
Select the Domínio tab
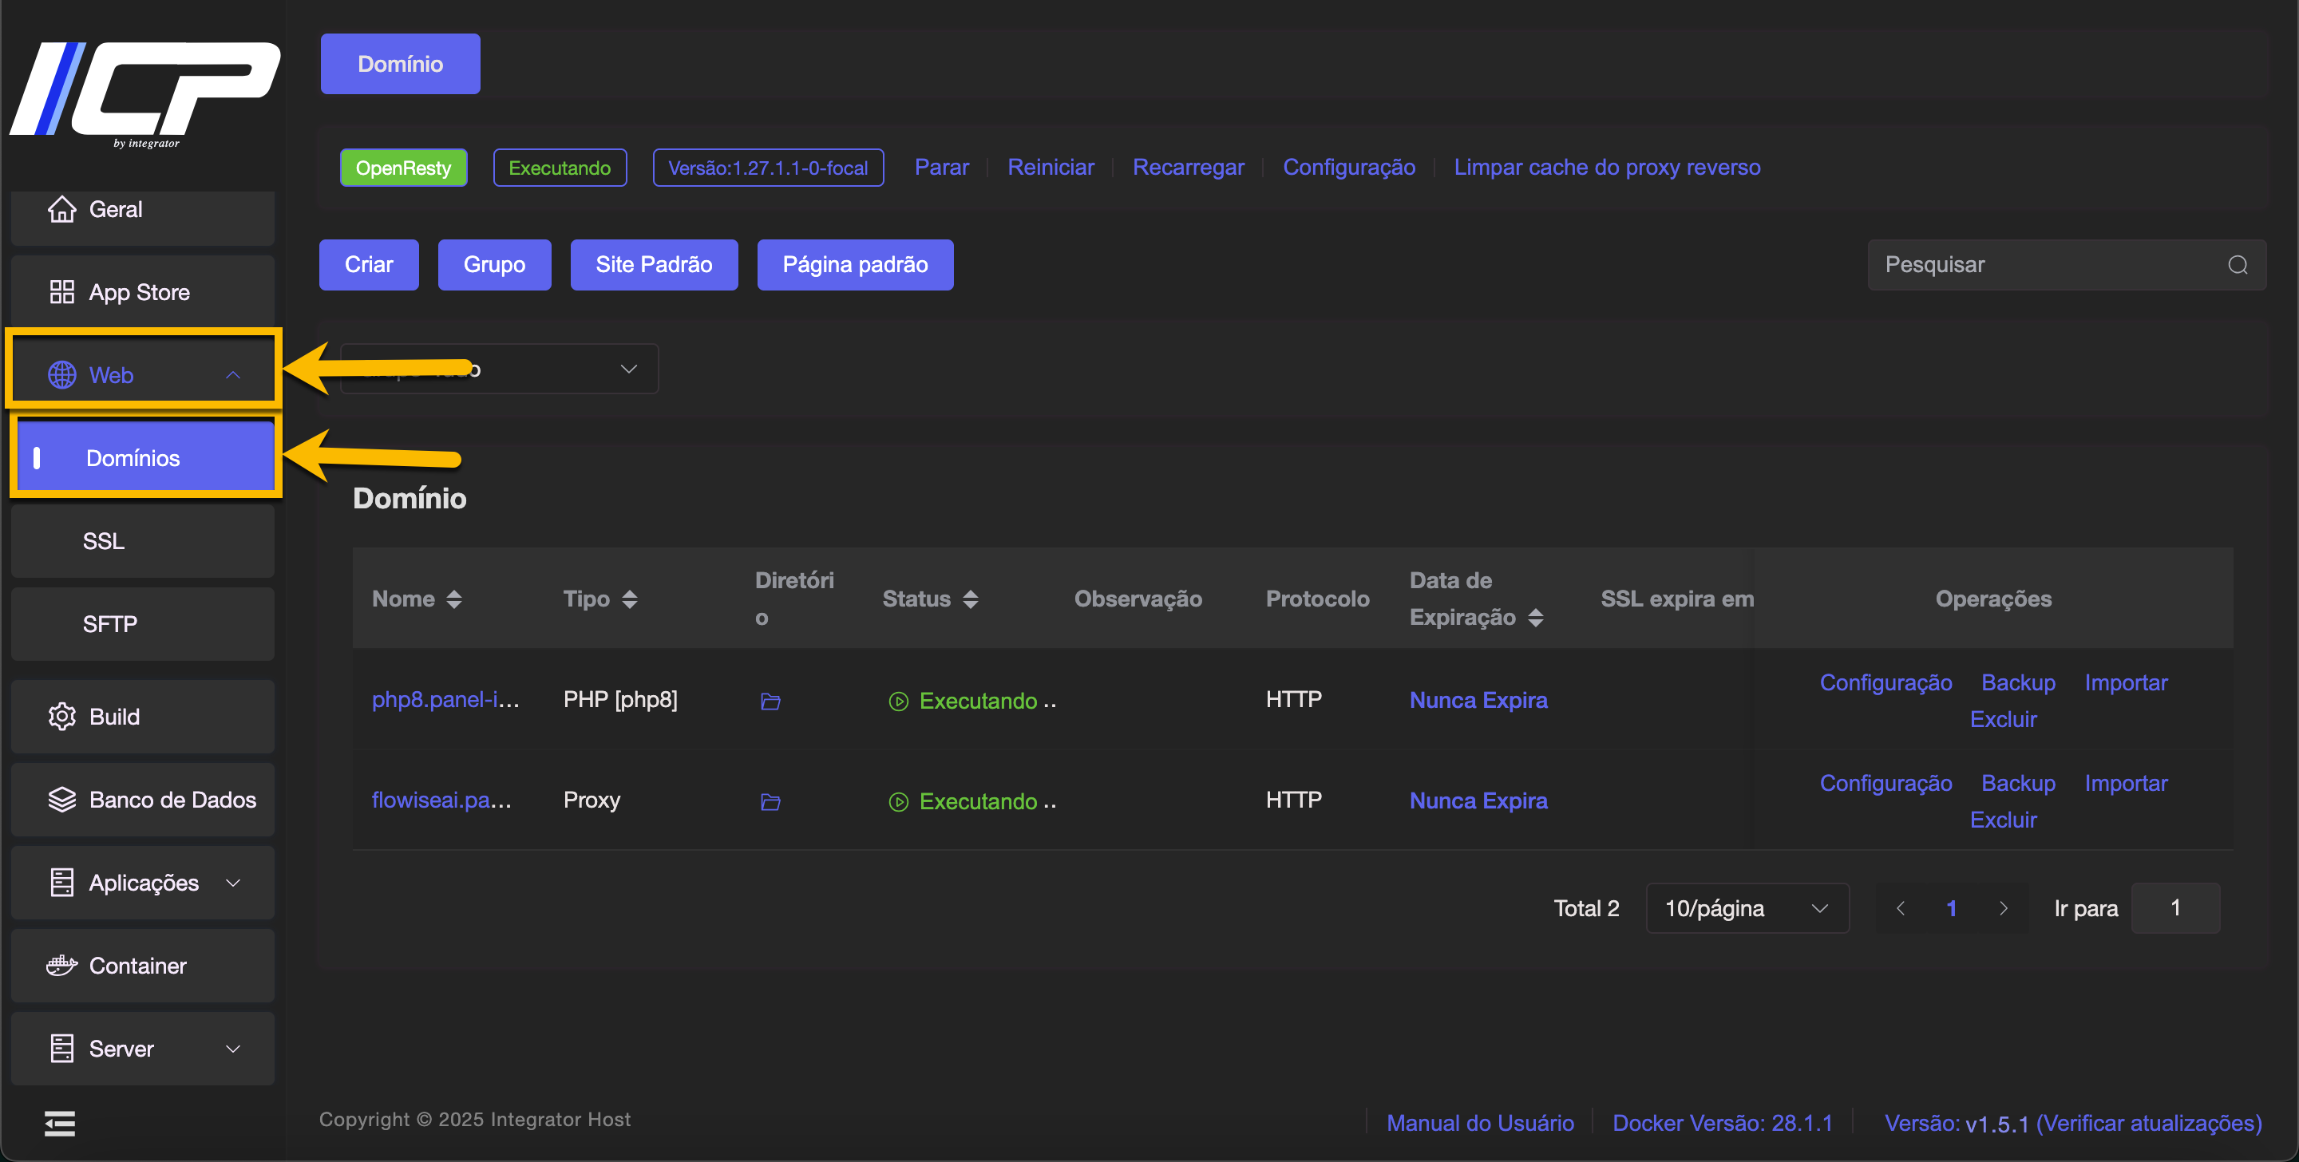click(400, 65)
